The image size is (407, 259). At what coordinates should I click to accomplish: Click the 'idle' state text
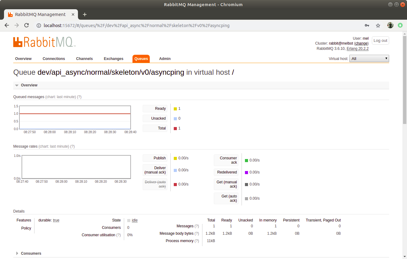click(x=135, y=220)
